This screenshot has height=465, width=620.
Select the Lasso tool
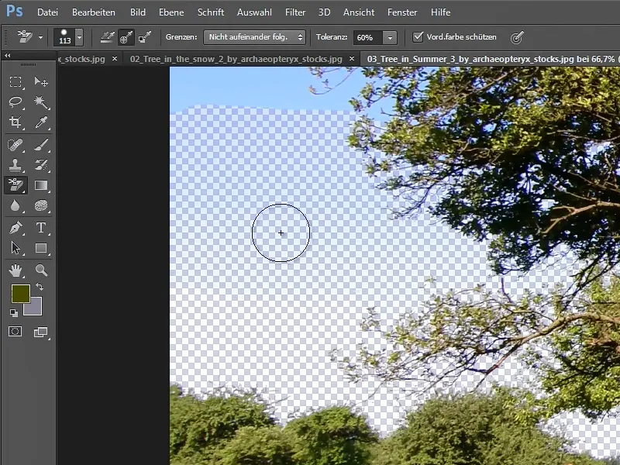(x=15, y=102)
